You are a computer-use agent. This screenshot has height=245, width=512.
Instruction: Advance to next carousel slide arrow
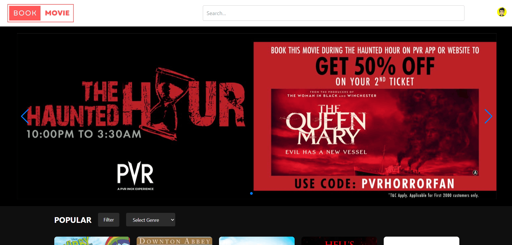click(488, 116)
